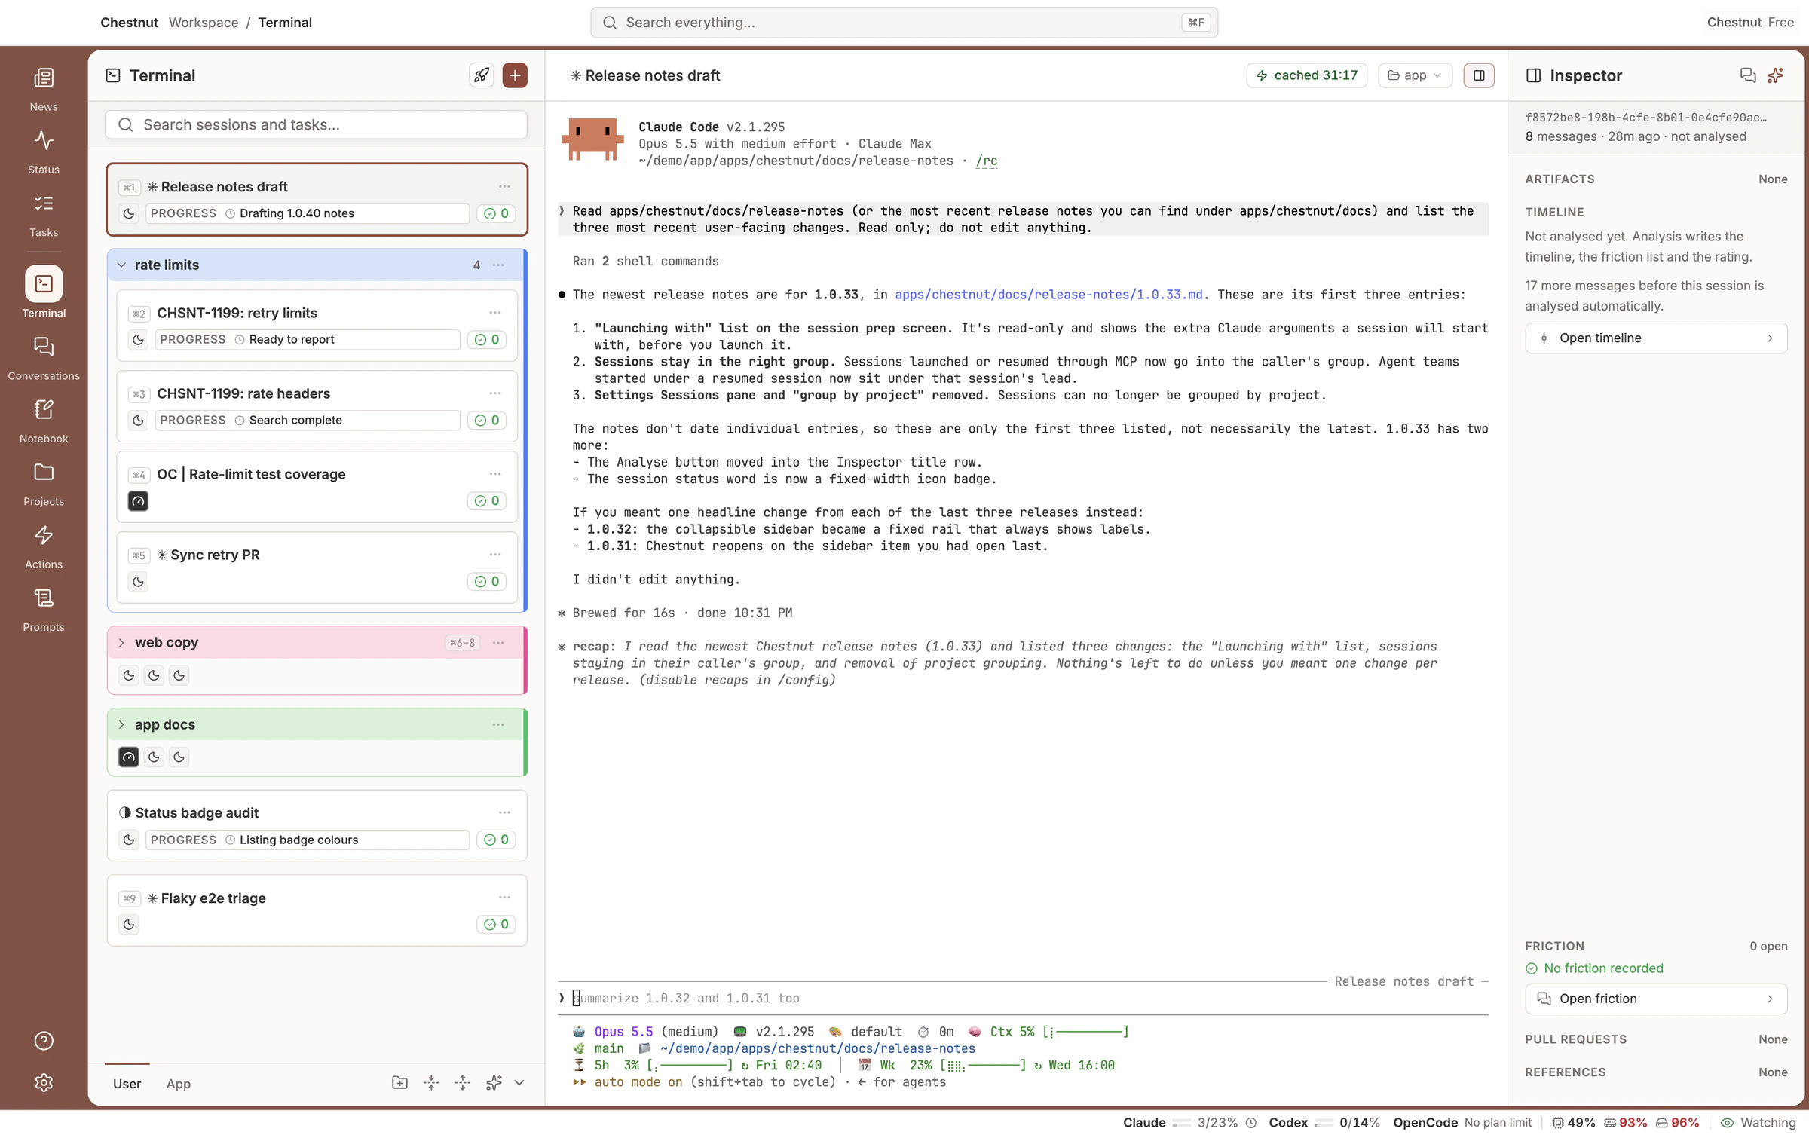Image resolution: width=1809 pixels, height=1135 pixels.
Task: Click the help question mark icon
Action: pos(44,1040)
